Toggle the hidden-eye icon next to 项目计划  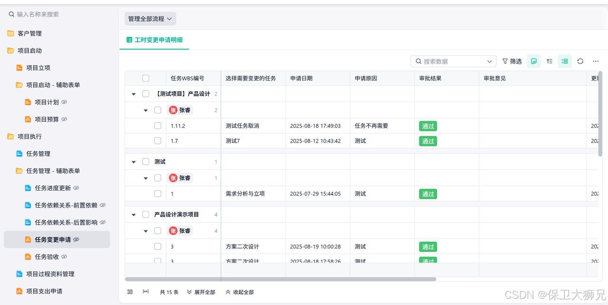[x=64, y=102]
